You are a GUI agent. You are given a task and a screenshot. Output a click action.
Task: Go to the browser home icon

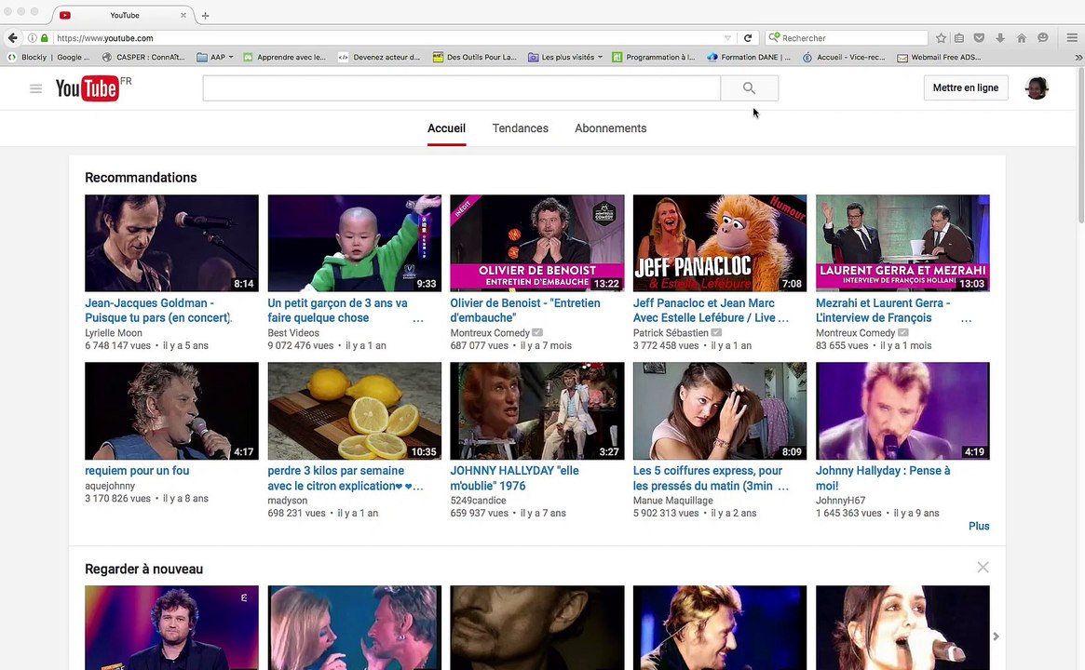pos(1022,38)
